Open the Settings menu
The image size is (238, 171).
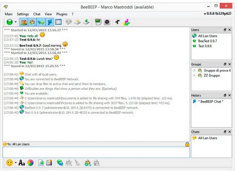pyautogui.click(x=23, y=14)
